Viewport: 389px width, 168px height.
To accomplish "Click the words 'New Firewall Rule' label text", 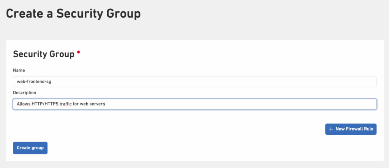I will (354, 129).
